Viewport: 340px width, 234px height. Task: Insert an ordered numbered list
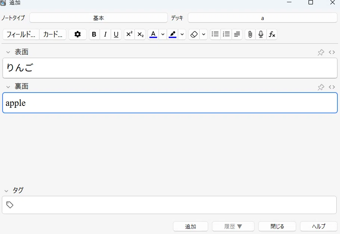point(227,34)
